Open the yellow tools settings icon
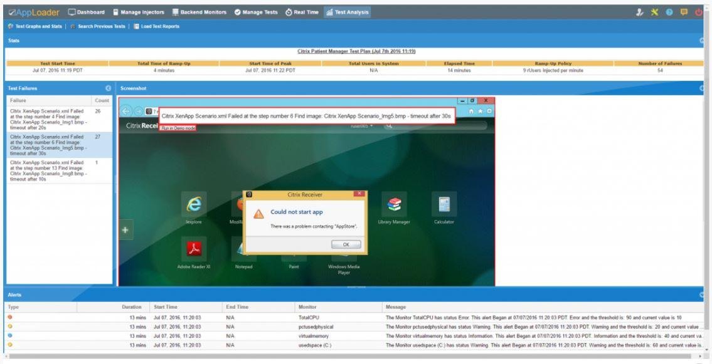 (654, 13)
